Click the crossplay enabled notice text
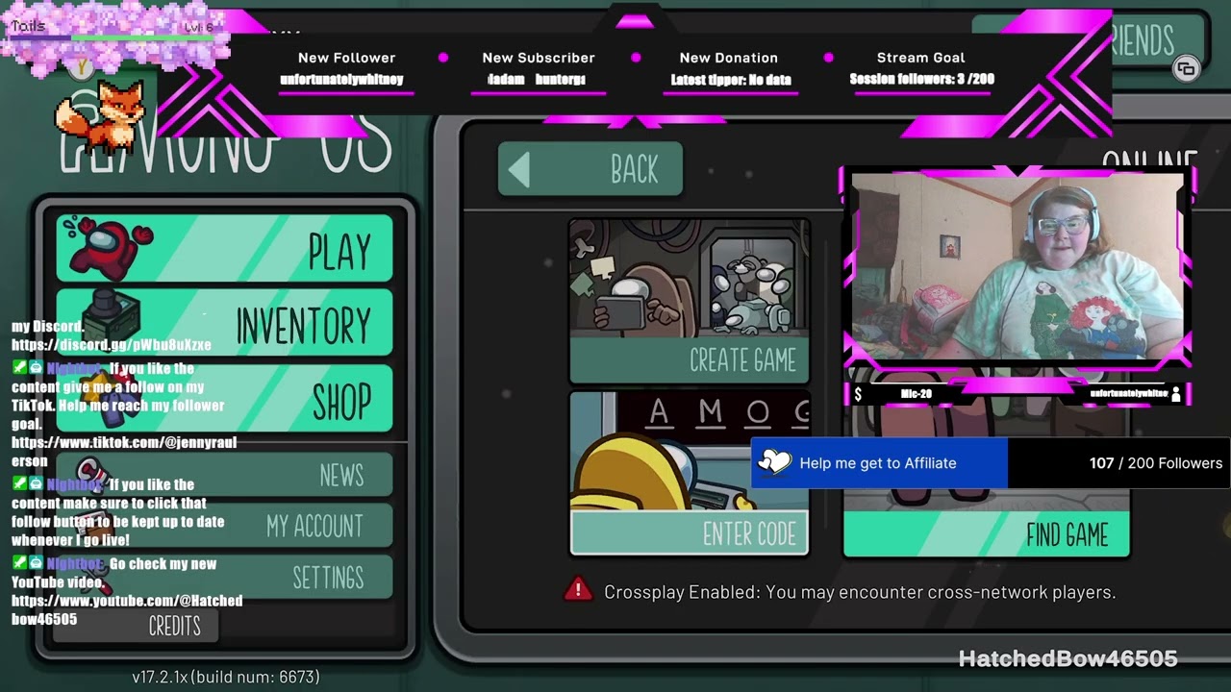The width and height of the screenshot is (1231, 692). coord(860,592)
